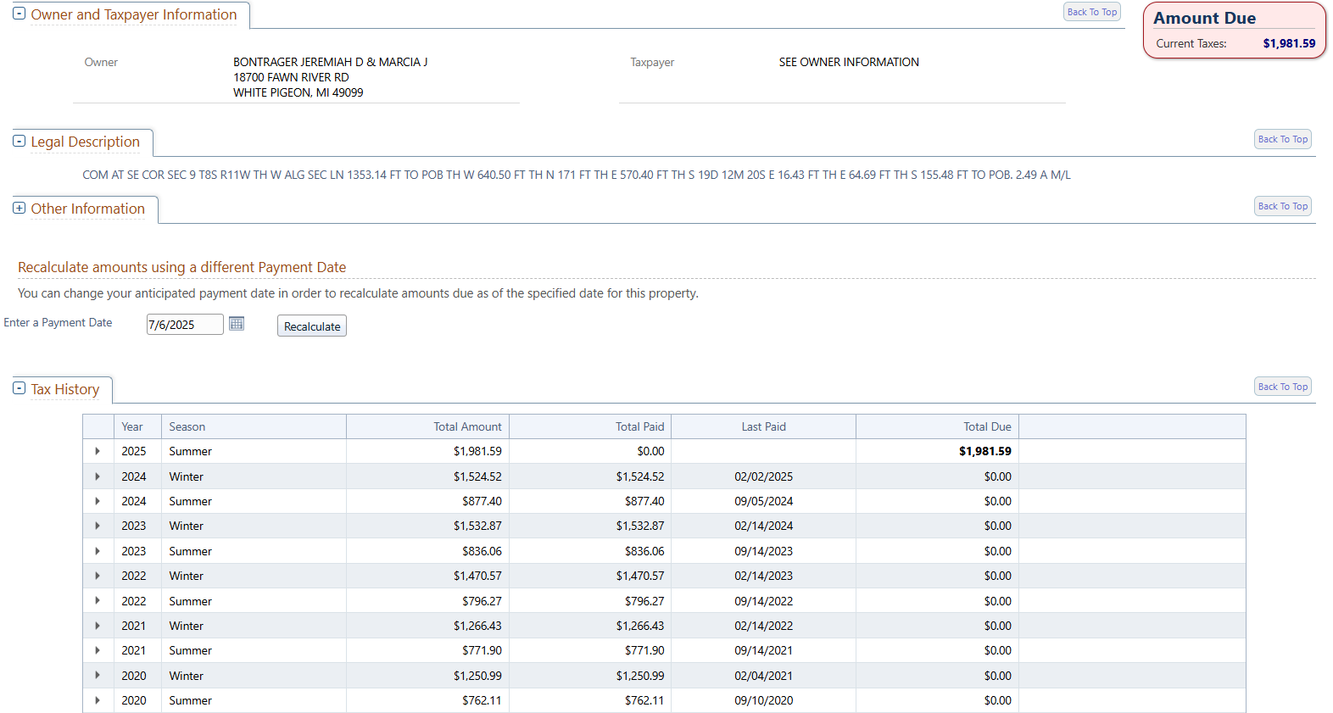The width and height of the screenshot is (1333, 713).
Task: Collapse the Owner and Taxpayer Information section
Action: (x=20, y=14)
